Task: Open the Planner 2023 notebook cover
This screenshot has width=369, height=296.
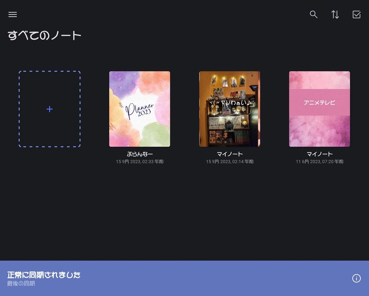Action: (140, 109)
